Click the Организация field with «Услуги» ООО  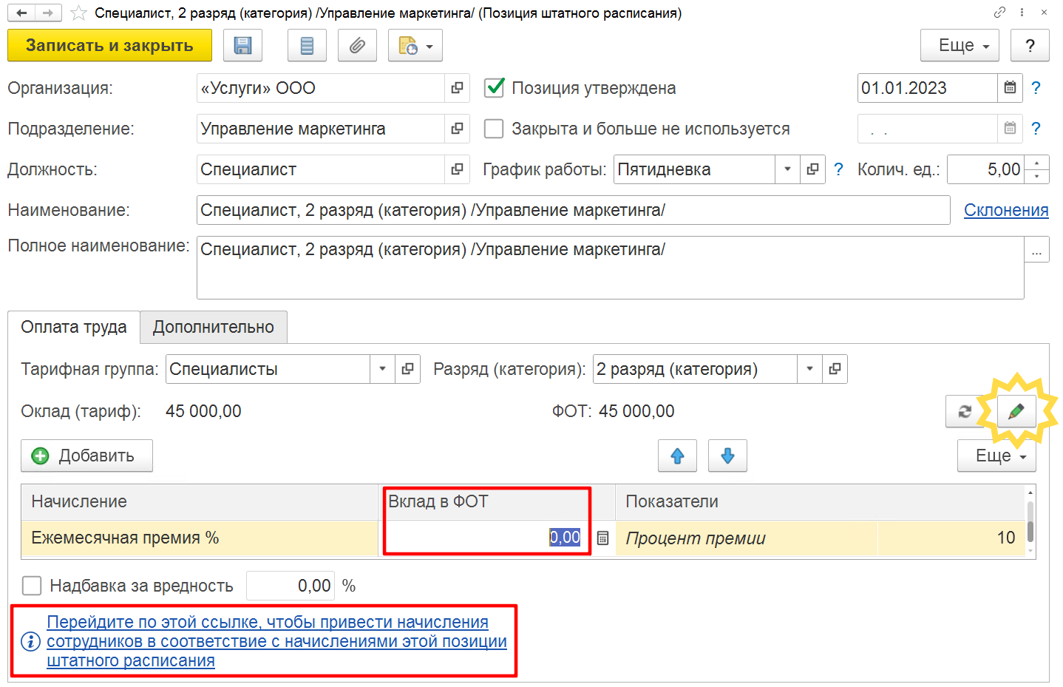[321, 88]
